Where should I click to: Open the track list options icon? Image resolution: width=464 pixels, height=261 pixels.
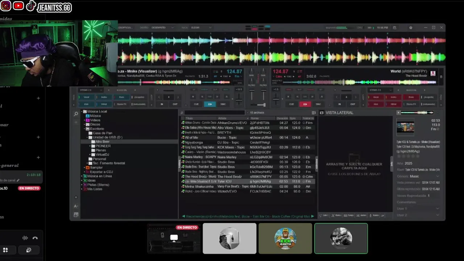click(314, 113)
